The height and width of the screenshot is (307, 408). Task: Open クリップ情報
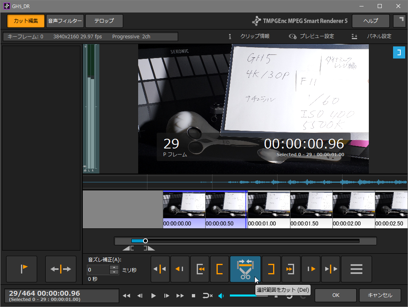[249, 36]
